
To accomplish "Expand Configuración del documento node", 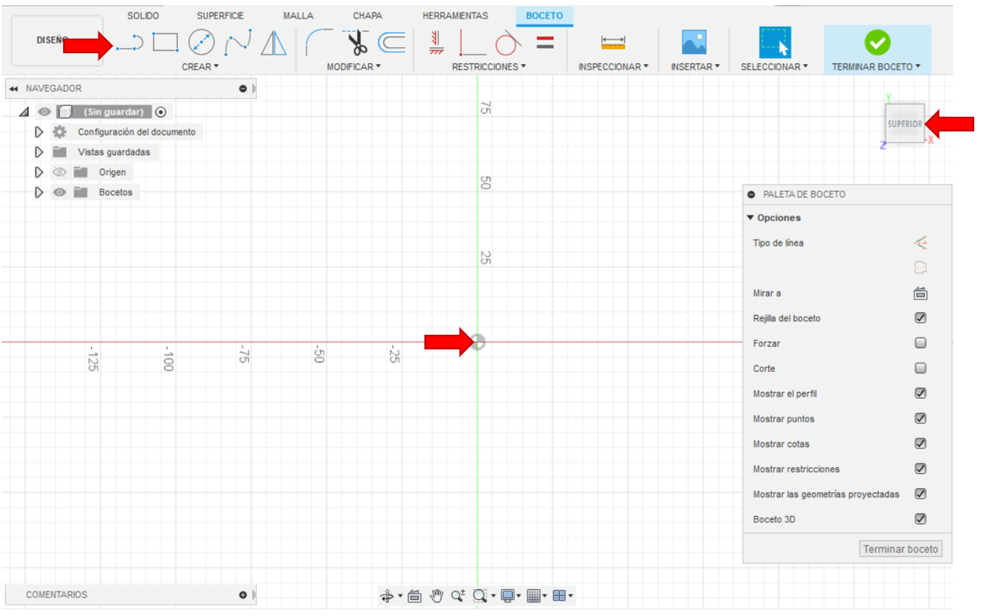I will pos(39,132).
